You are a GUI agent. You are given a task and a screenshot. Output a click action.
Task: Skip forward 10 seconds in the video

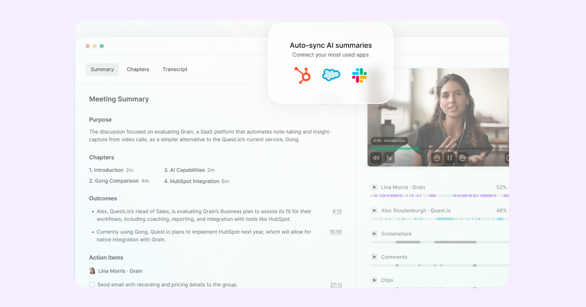click(463, 158)
